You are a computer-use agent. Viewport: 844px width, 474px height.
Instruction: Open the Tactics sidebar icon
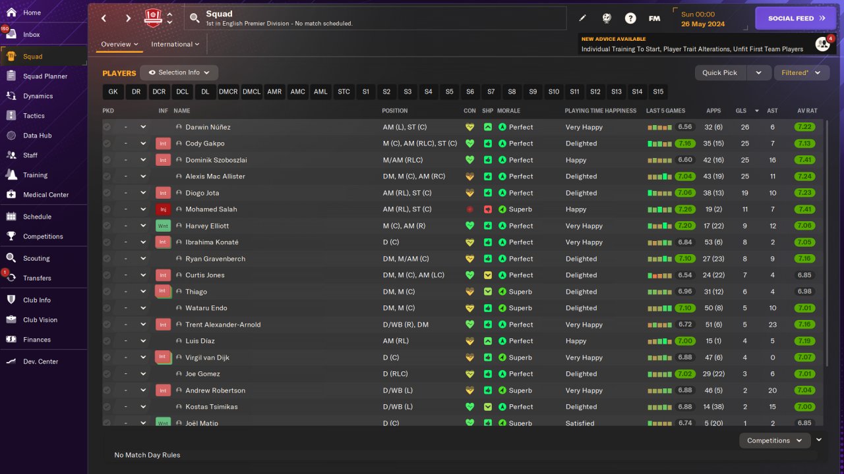[x=11, y=116]
